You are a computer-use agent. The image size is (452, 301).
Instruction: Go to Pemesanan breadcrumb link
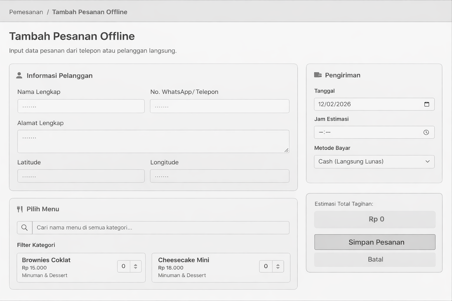[x=26, y=12]
